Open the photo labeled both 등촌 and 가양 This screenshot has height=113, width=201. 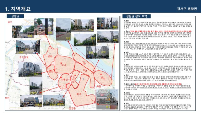97,52
